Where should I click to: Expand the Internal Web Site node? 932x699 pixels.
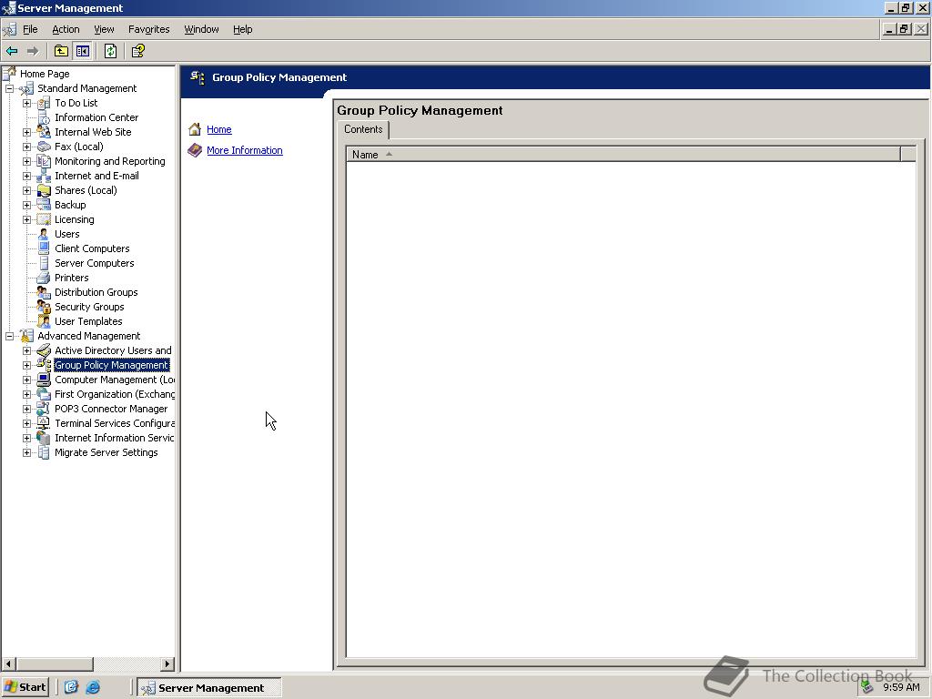tap(26, 132)
